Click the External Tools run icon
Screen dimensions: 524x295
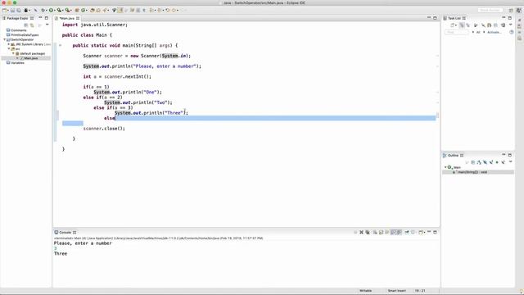tap(67, 11)
